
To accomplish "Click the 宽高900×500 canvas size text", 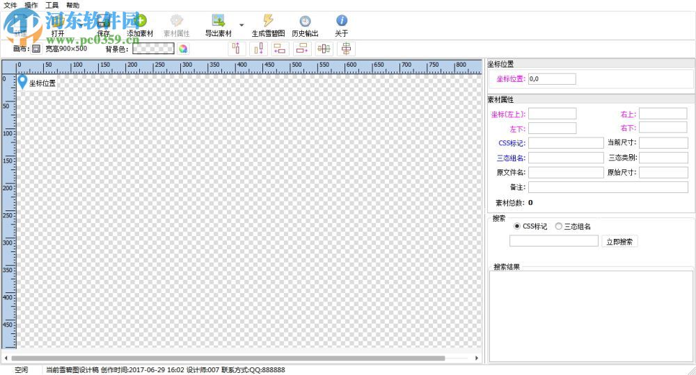I will click(x=66, y=49).
